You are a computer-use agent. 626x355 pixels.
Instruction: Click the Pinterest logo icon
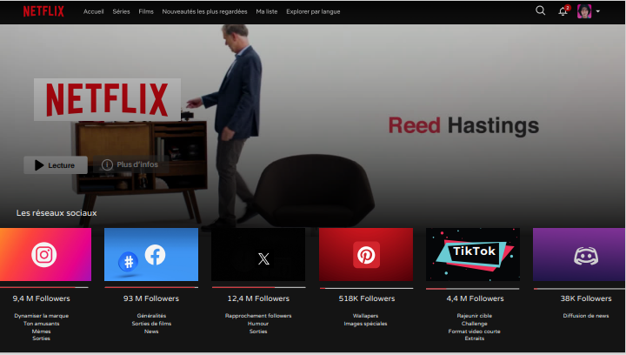(x=366, y=255)
